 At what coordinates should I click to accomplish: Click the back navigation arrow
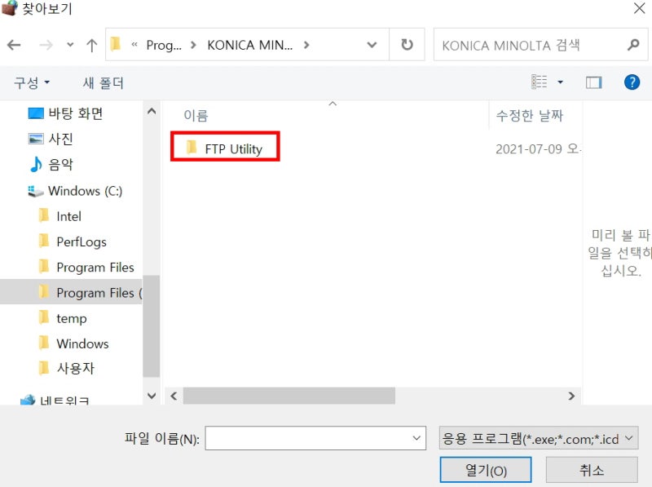(x=14, y=45)
